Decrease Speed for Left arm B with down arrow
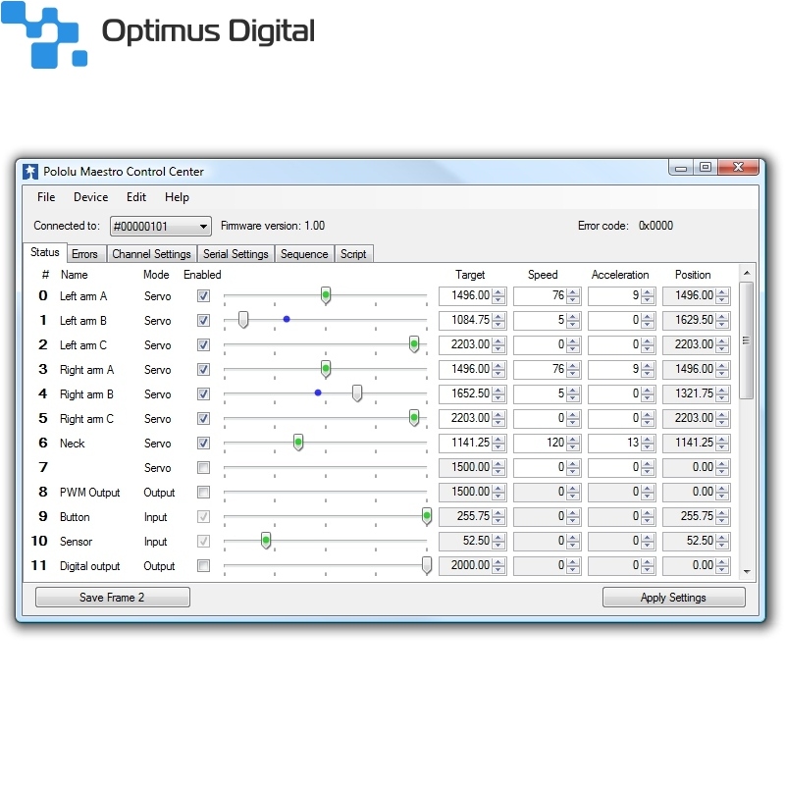785x785 pixels. point(573,325)
